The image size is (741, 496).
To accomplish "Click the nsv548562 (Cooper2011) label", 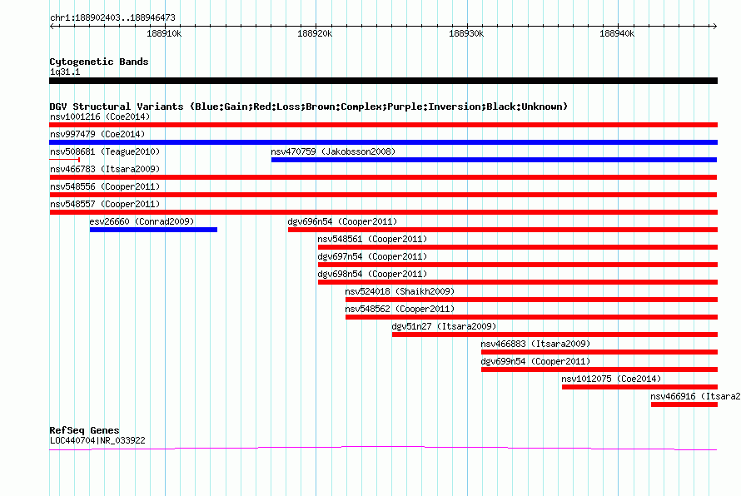I will 400,309.
